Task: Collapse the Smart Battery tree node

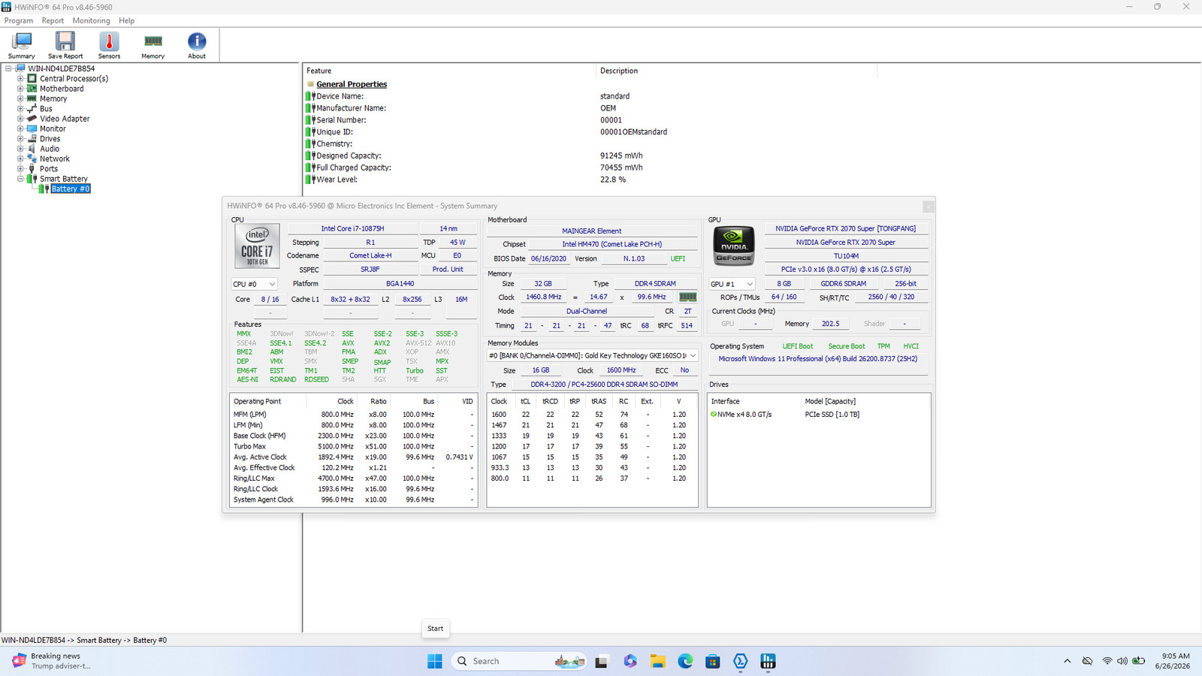Action: pyautogui.click(x=20, y=179)
